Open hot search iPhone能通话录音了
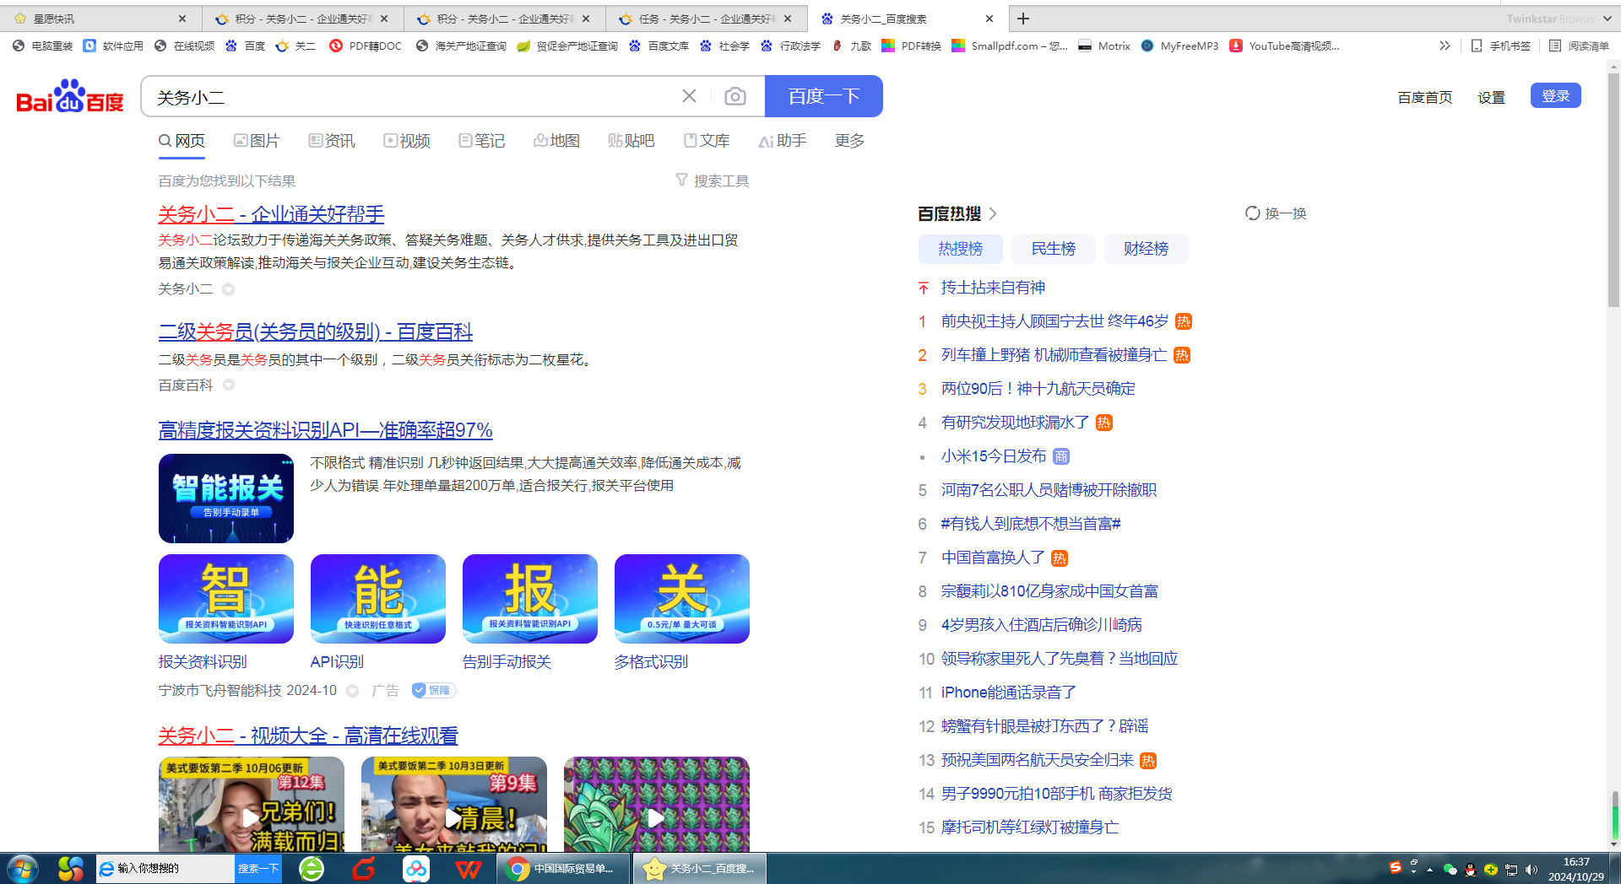 (1008, 693)
